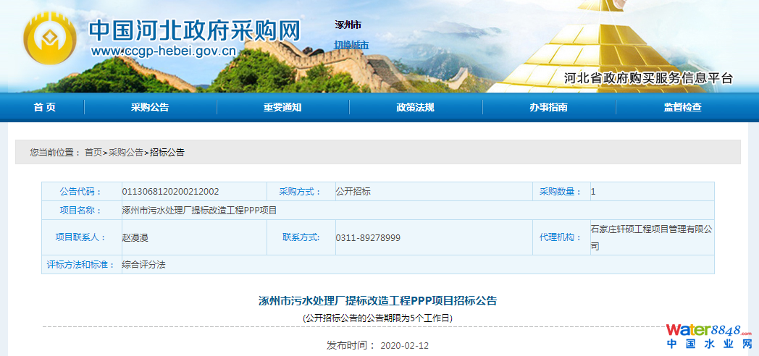Screen dimensions: 759x356
Task: Click 招标公告 in the breadcrumb trail
Action: 167,153
